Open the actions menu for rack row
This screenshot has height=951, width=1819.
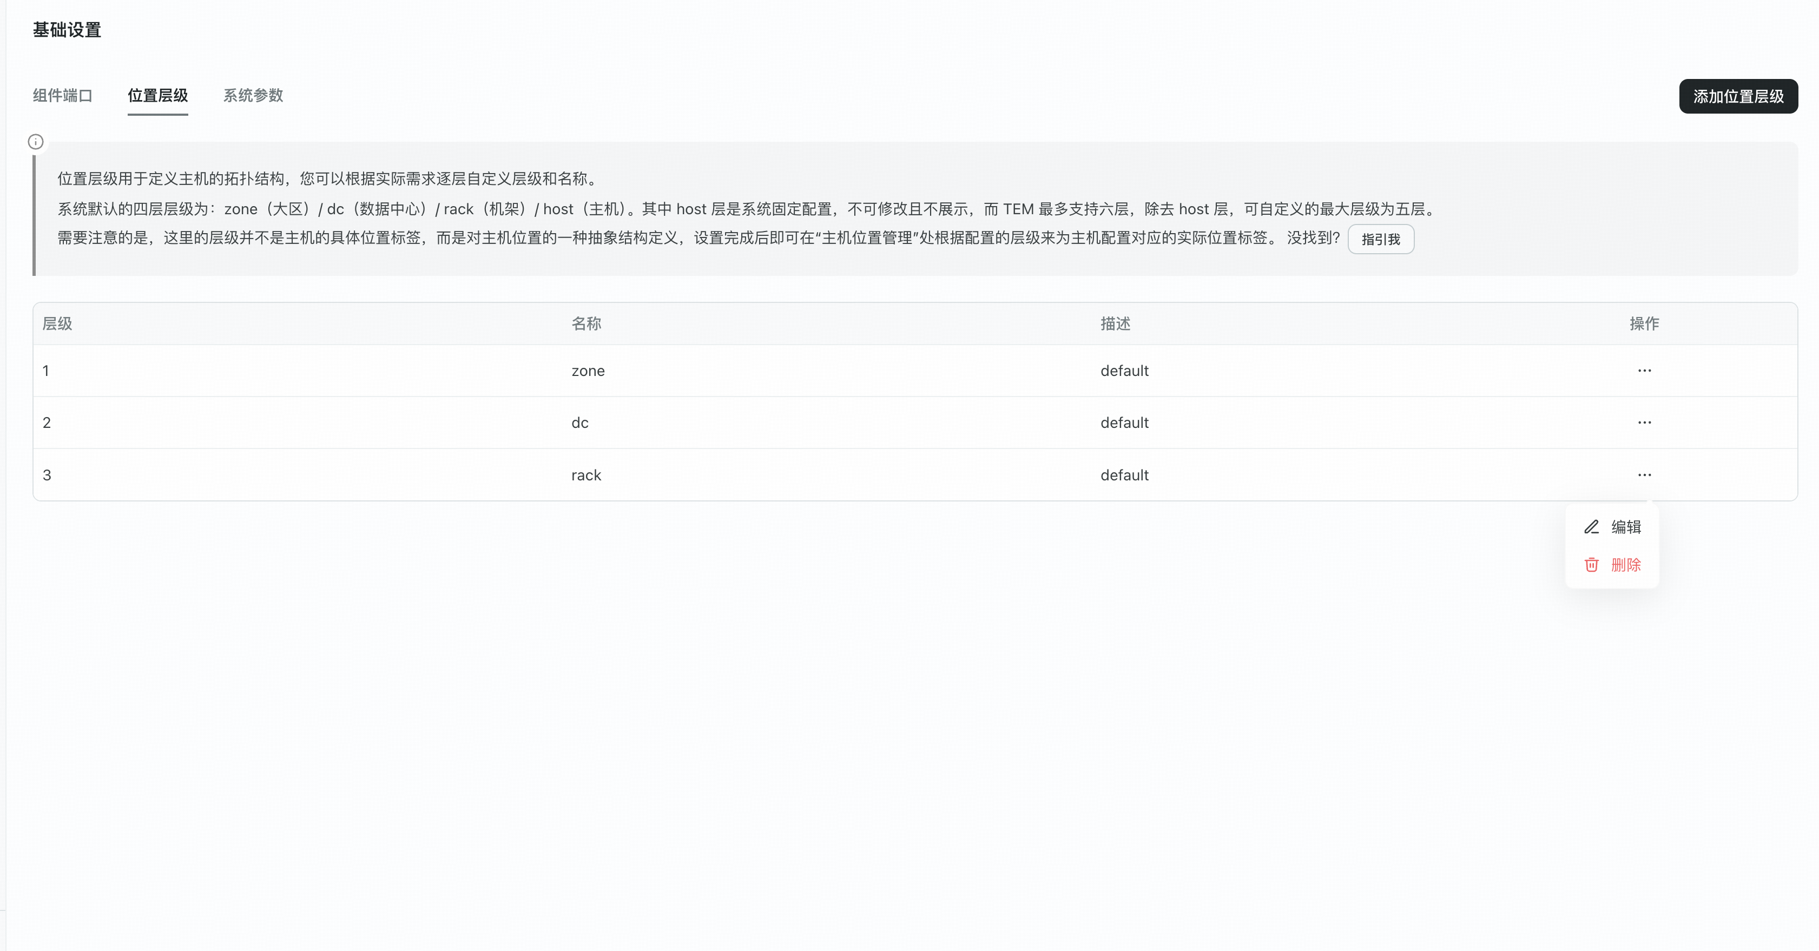[1645, 475]
